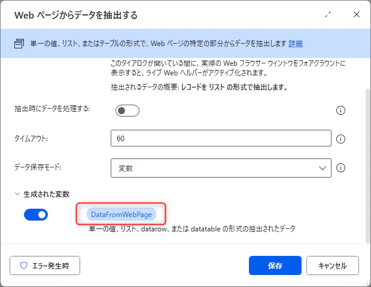This screenshot has width=371, height=287.
Task: Show info icon for データ保存モード
Action: (340, 168)
